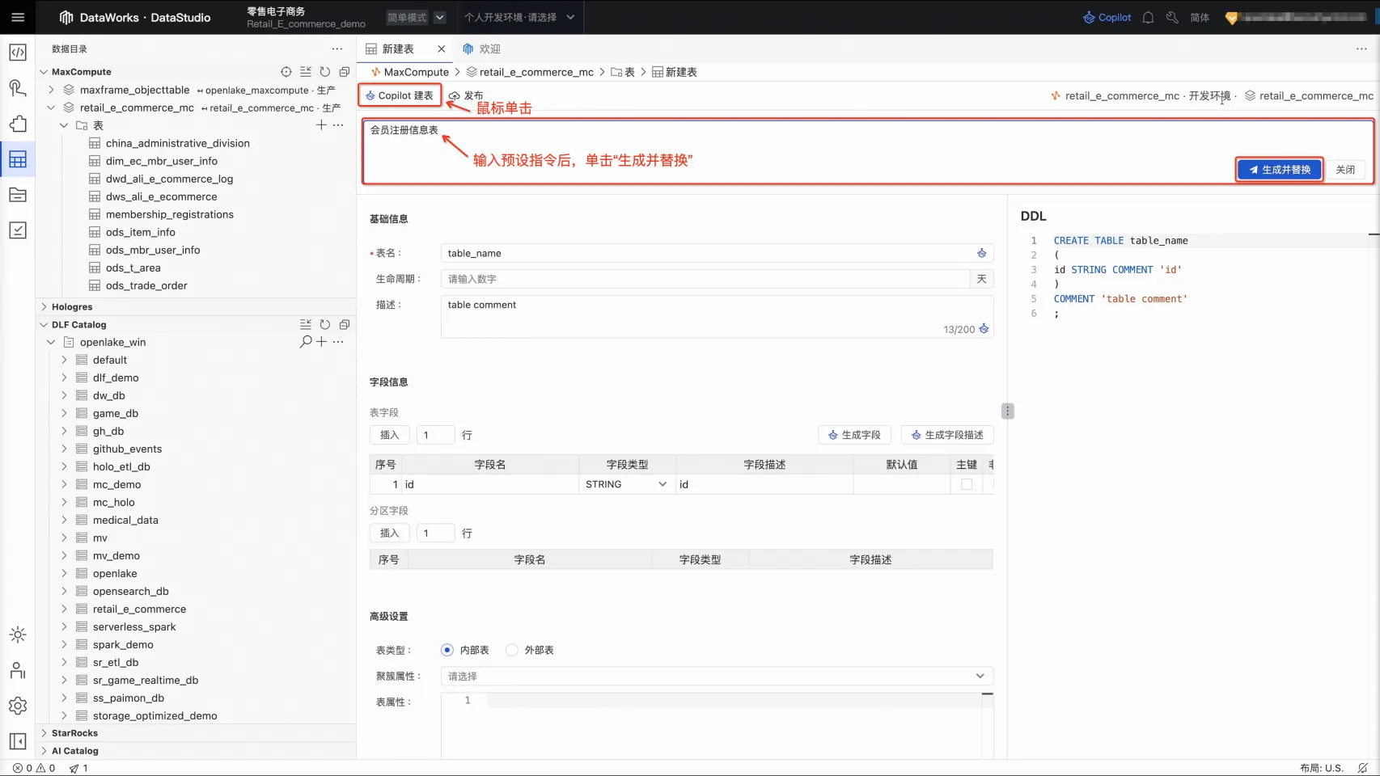Close the 新建表 tab

pos(441,48)
